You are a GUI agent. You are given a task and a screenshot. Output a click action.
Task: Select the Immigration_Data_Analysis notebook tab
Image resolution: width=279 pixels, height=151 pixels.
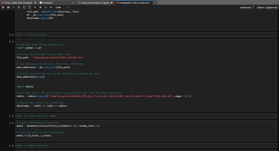pos(134,3)
